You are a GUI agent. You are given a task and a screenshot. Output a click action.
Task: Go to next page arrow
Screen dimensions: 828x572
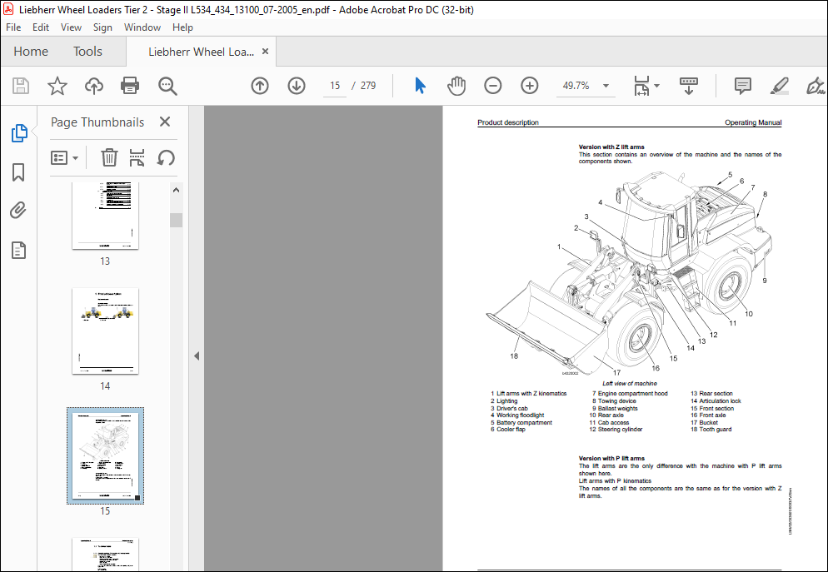(x=297, y=86)
